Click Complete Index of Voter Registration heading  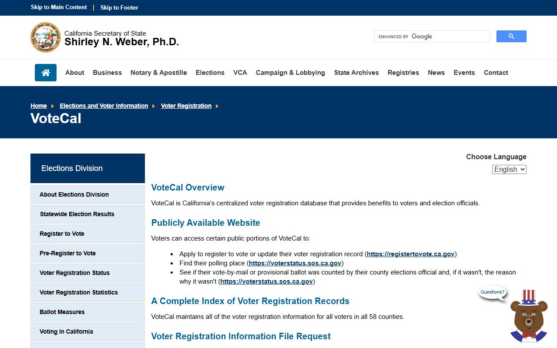(250, 301)
